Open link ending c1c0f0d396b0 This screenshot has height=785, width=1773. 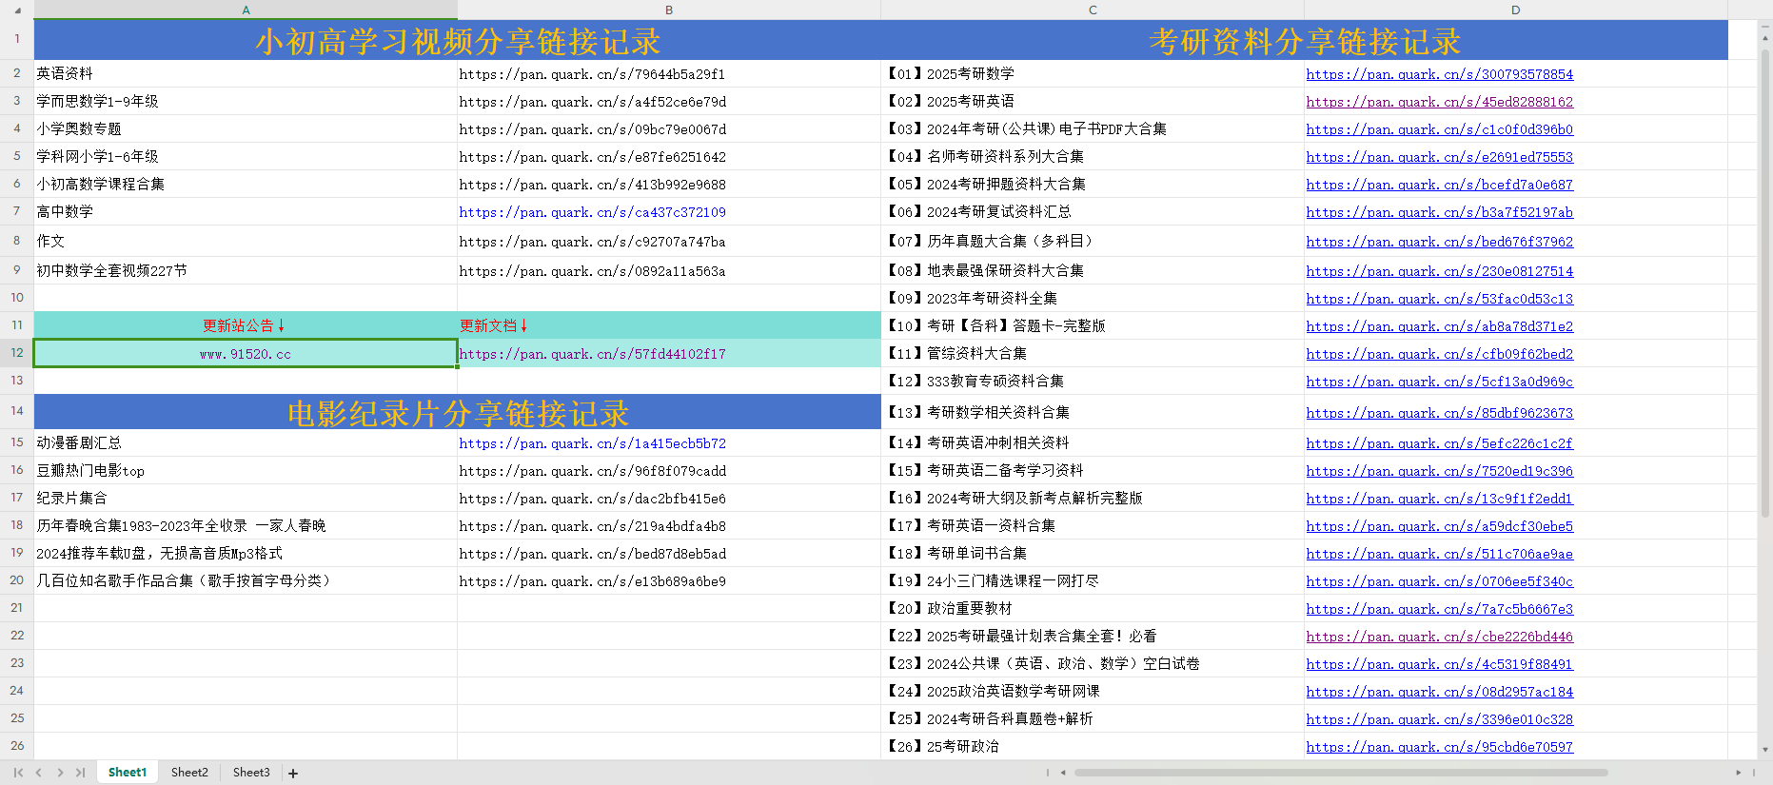[x=1439, y=129]
